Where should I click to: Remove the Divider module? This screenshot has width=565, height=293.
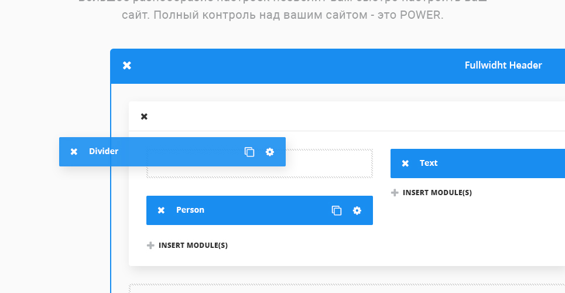tap(74, 152)
